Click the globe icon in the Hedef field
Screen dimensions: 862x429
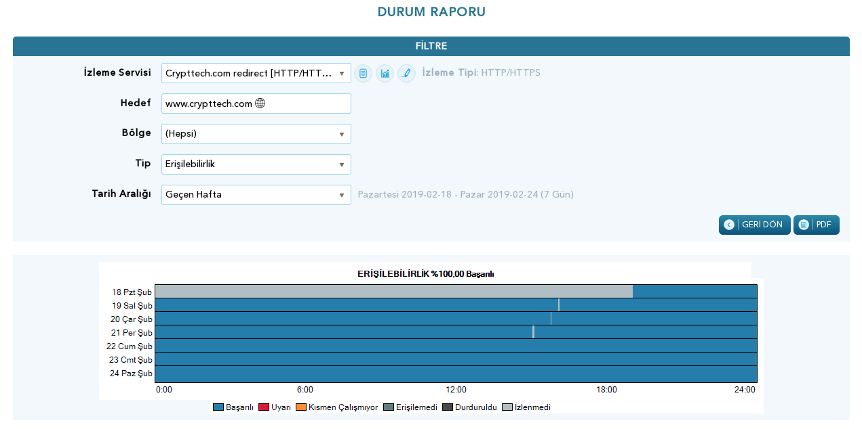click(x=260, y=104)
